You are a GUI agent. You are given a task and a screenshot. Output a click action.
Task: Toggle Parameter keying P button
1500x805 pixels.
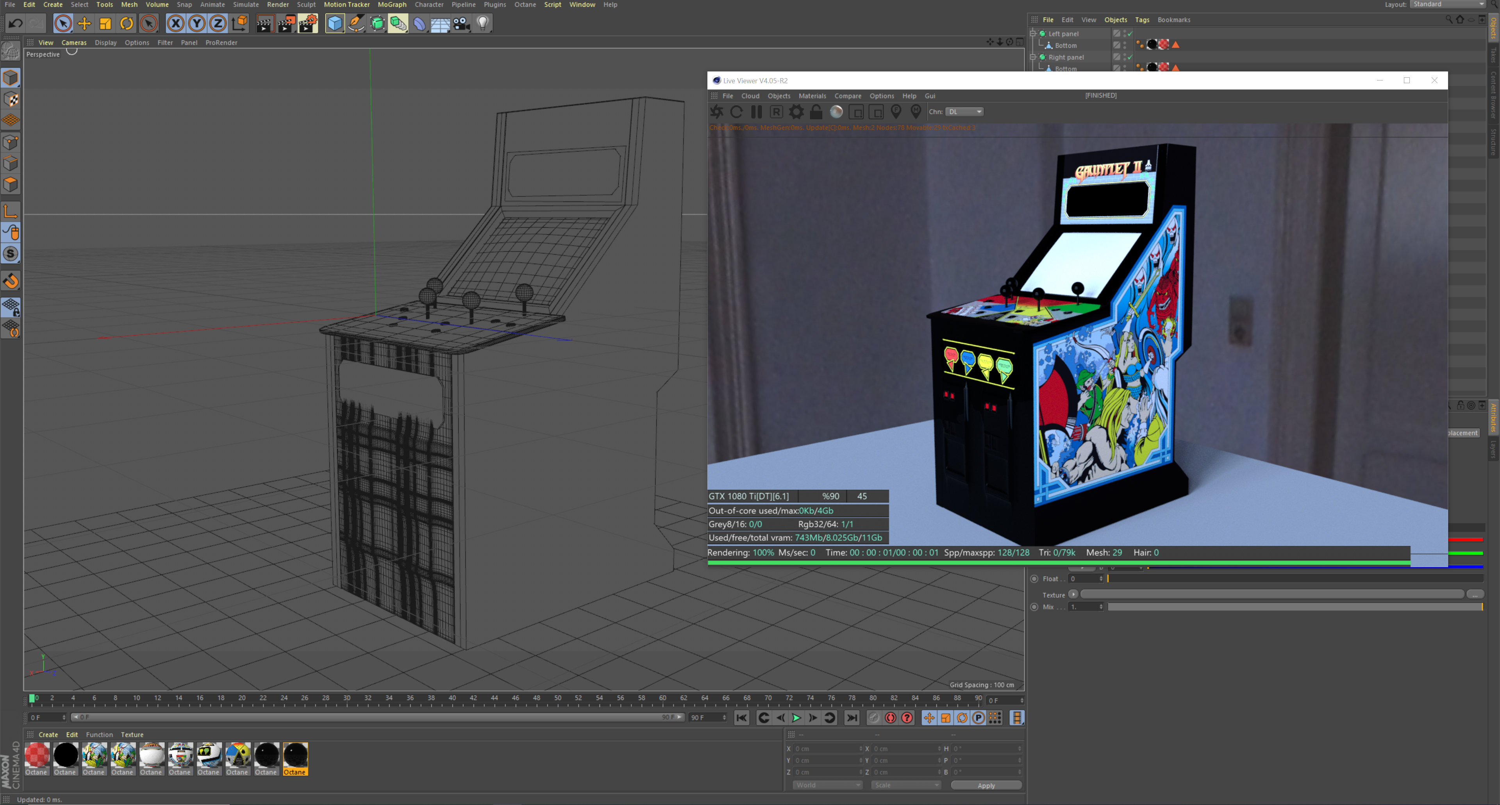[x=979, y=718]
